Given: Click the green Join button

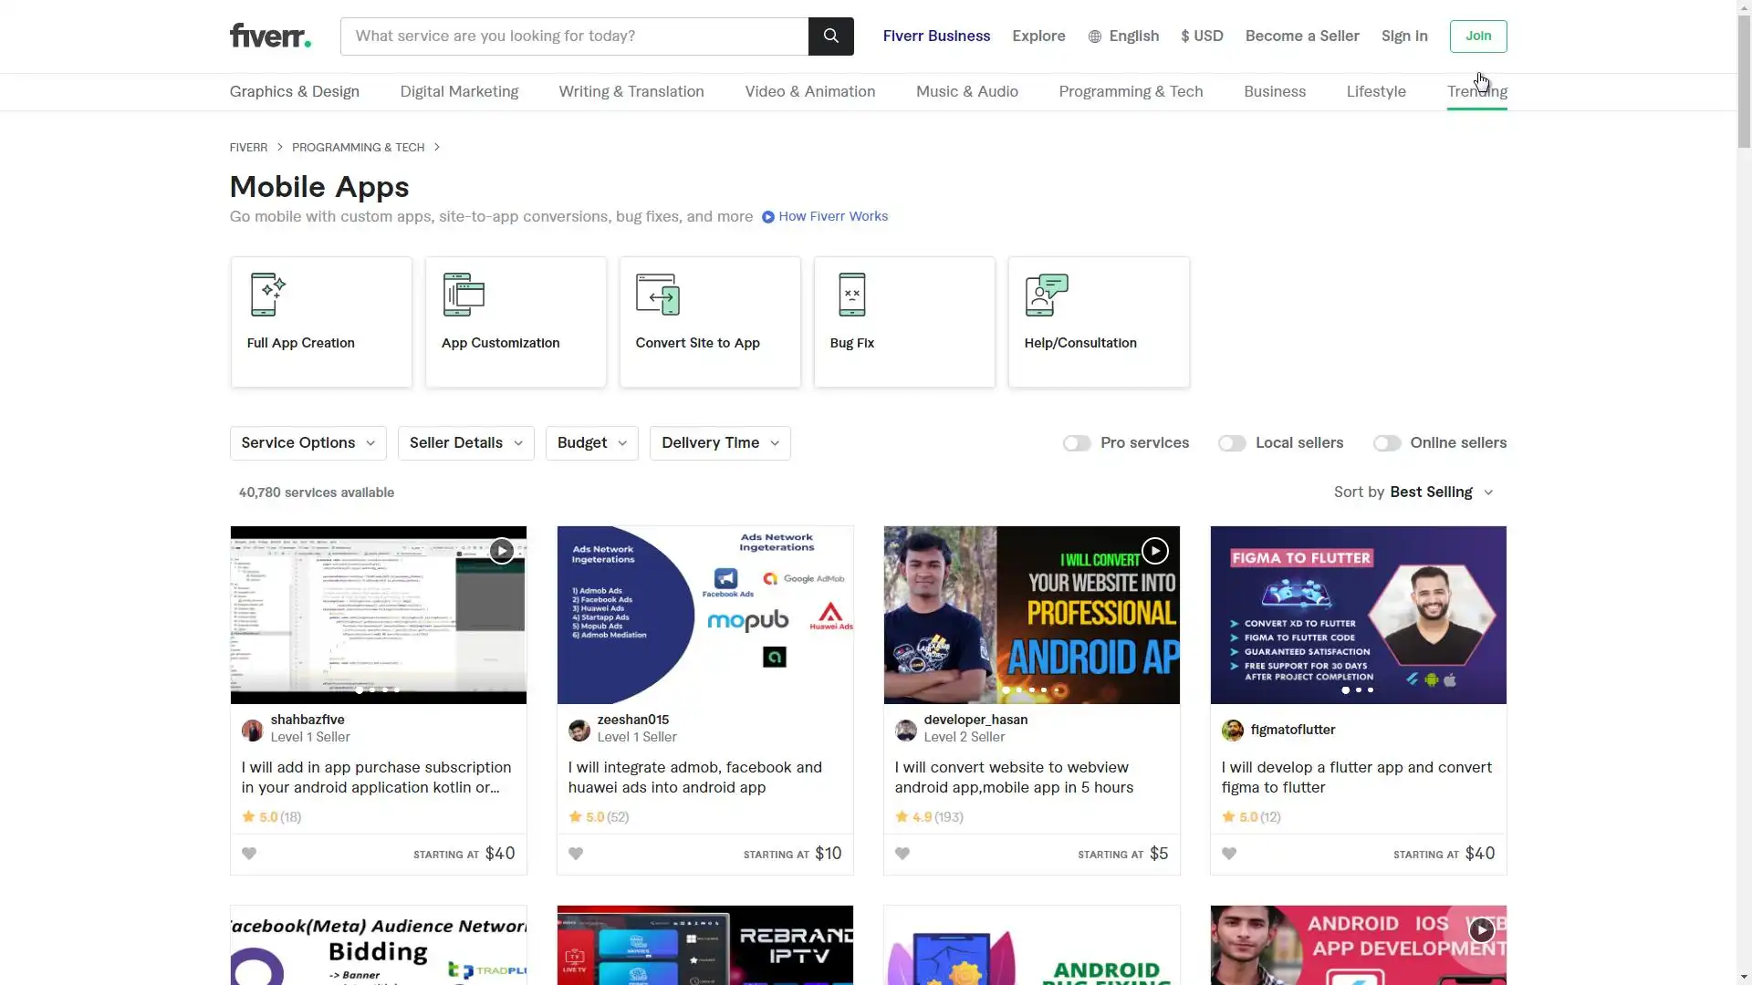Looking at the screenshot, I should coord(1477,36).
